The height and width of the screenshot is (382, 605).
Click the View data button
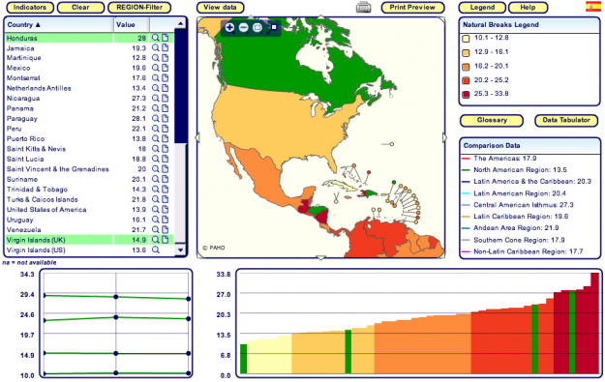pos(220,8)
